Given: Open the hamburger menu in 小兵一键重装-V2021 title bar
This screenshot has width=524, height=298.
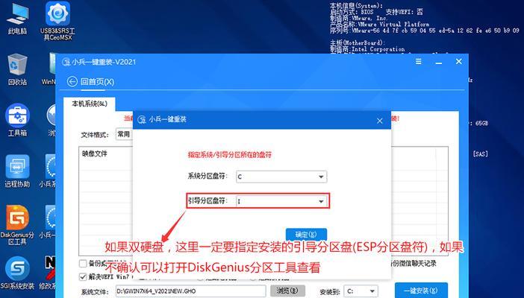Looking at the screenshot, I should pyautogui.click(x=419, y=62).
